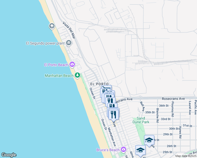Click the gray school pin on the beach
Screen dimensions: 197x158
(x=52, y=26)
